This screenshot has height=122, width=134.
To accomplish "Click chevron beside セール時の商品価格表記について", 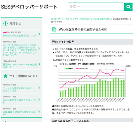I will pos(39,34).
